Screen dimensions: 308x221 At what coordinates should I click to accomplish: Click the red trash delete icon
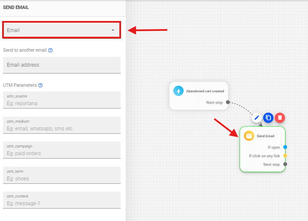[279, 118]
